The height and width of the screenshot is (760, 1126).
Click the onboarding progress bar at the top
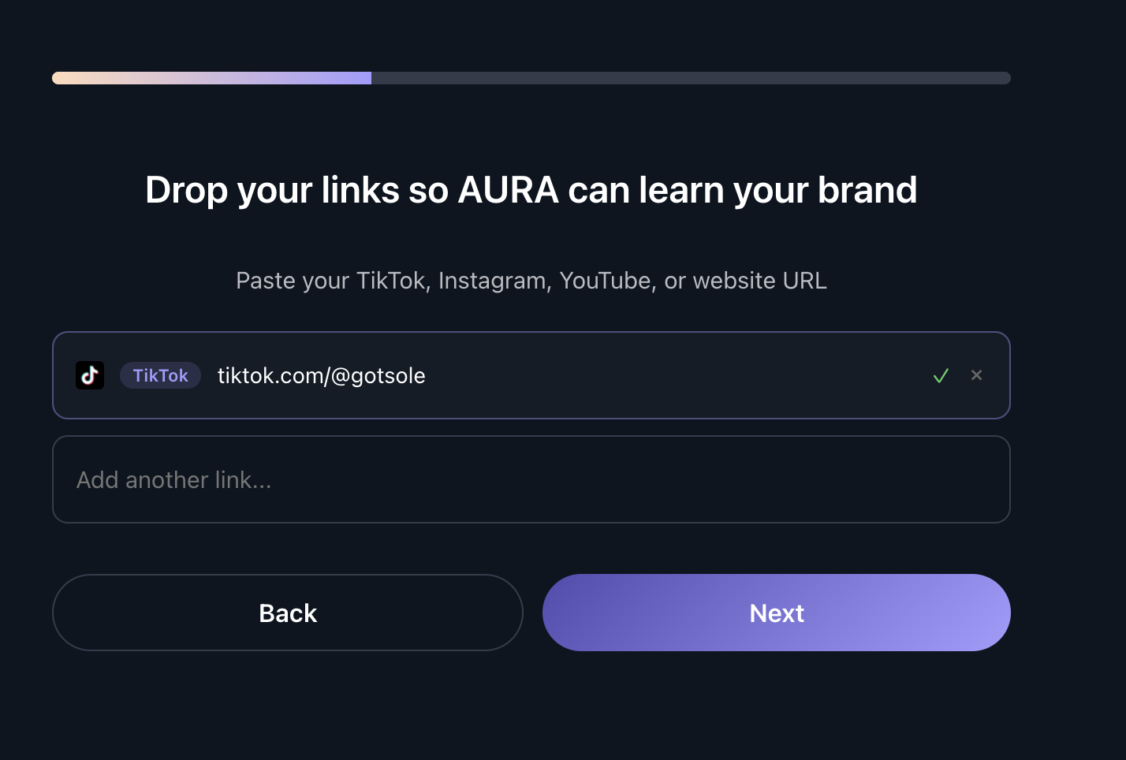pyautogui.click(x=531, y=77)
